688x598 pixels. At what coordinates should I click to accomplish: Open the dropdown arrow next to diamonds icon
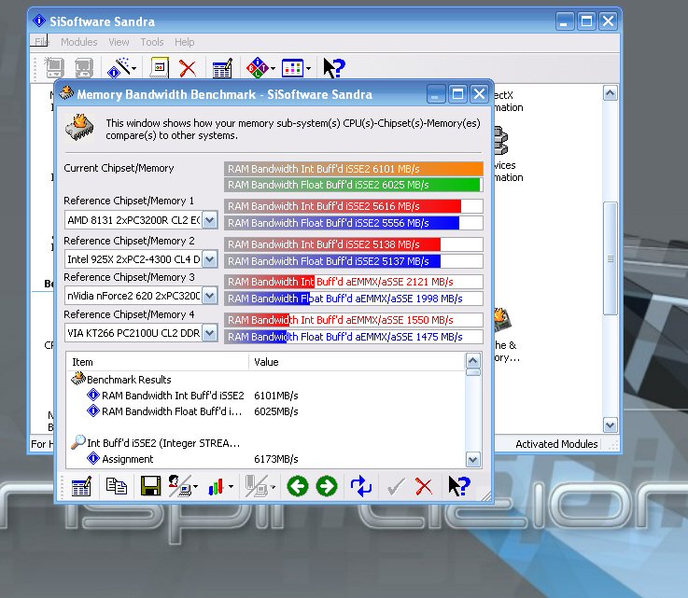pyautogui.click(x=273, y=69)
